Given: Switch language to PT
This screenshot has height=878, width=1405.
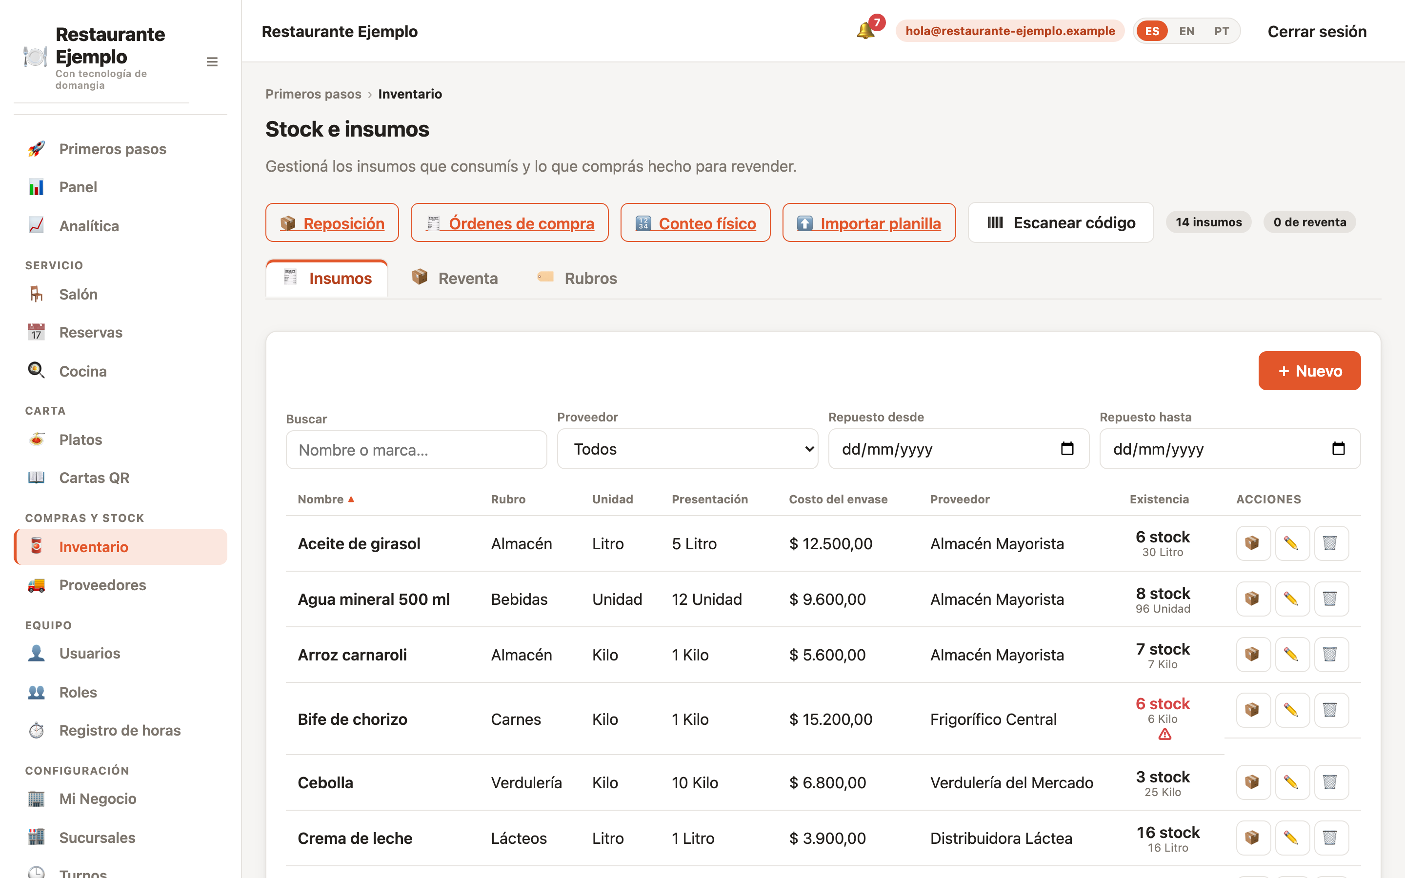Looking at the screenshot, I should [1221, 31].
